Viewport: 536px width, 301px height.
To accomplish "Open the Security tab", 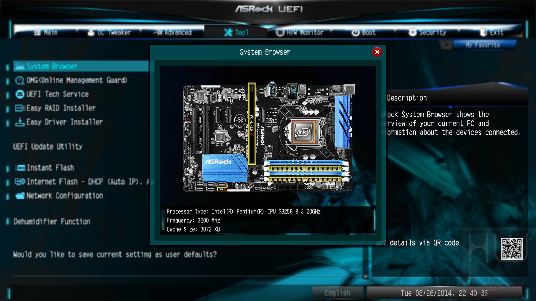I will click(x=427, y=32).
